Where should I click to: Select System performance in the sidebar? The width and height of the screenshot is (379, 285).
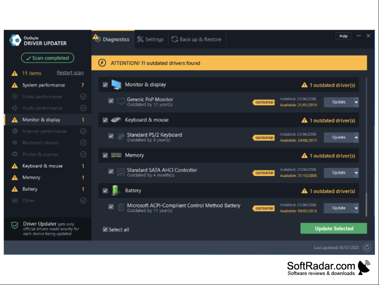(48, 85)
